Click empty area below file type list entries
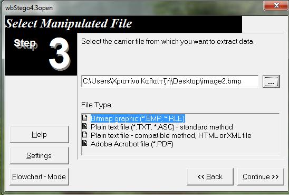Image resolution: width=289 pixels, height=195 pixels. 180,152
